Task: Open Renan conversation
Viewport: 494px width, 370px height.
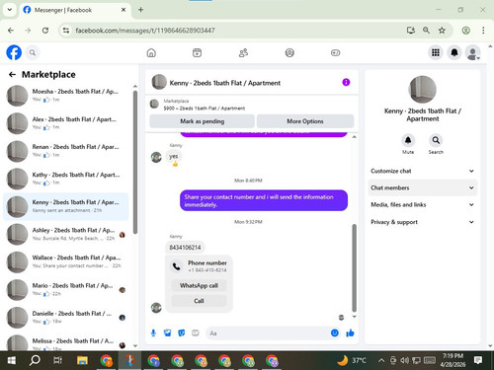Action: tap(66, 151)
